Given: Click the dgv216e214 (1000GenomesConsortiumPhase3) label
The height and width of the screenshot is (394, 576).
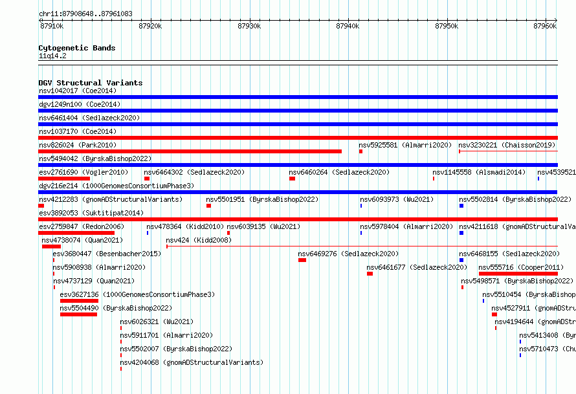Looking at the screenshot, I should pyautogui.click(x=116, y=186).
